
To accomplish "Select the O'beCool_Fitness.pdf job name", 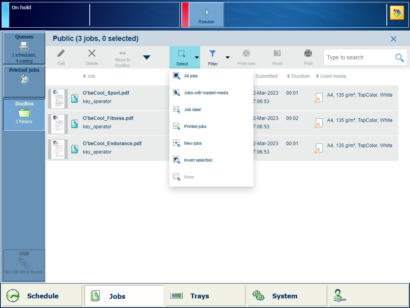I will (x=108, y=118).
